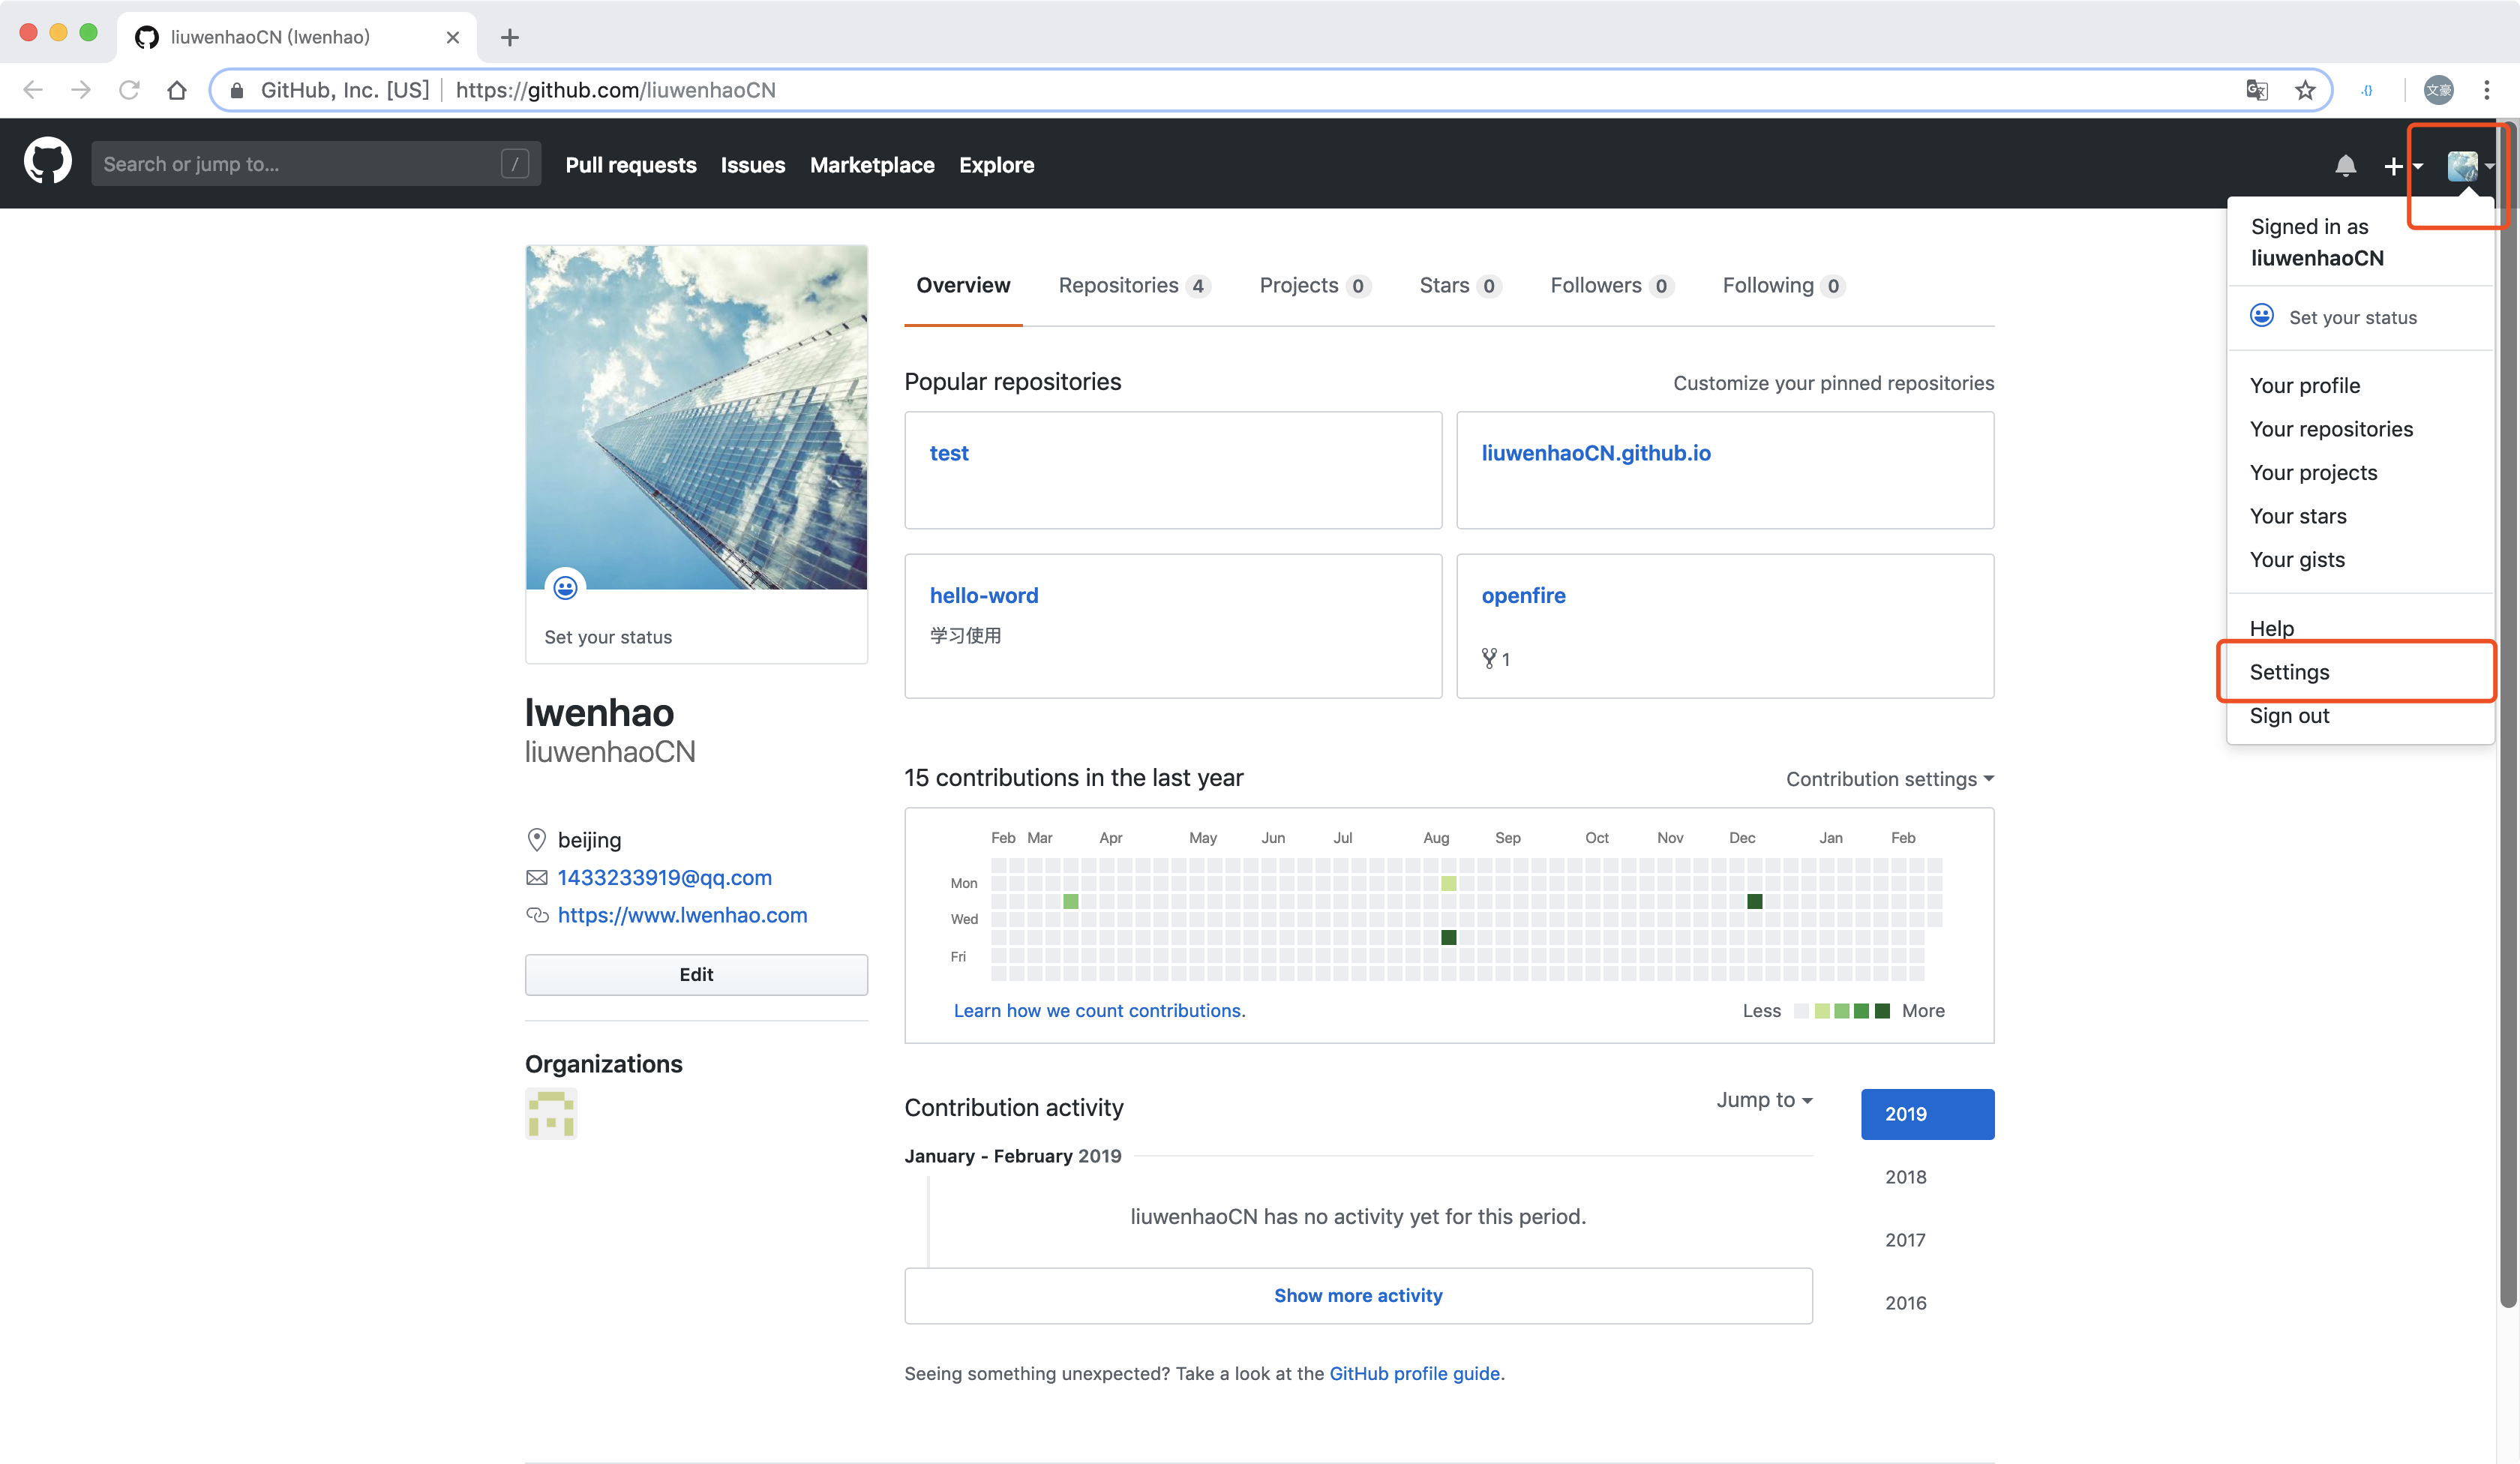Click the dark green December contribution square
The height and width of the screenshot is (1464, 2520).
coord(1754,901)
